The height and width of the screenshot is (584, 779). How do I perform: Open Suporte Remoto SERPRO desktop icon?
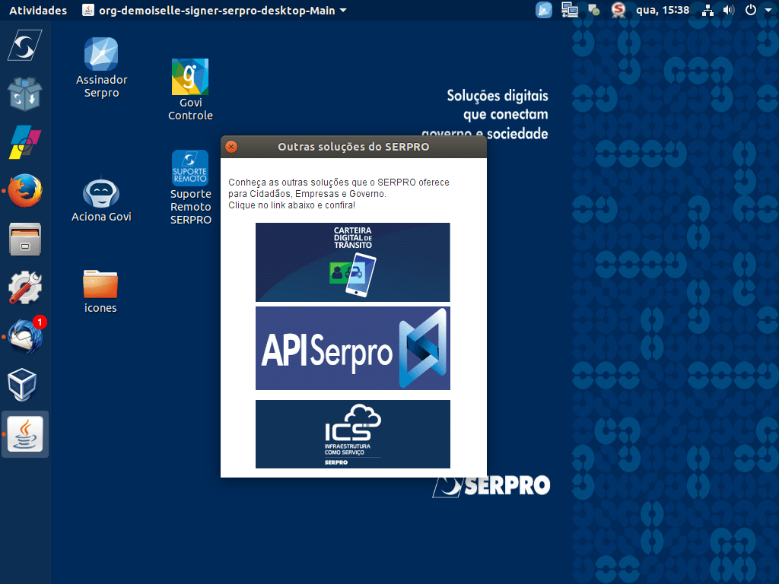190,188
